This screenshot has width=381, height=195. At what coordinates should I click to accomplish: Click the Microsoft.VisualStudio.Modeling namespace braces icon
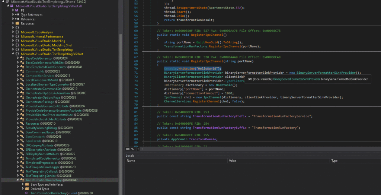pos(17,41)
